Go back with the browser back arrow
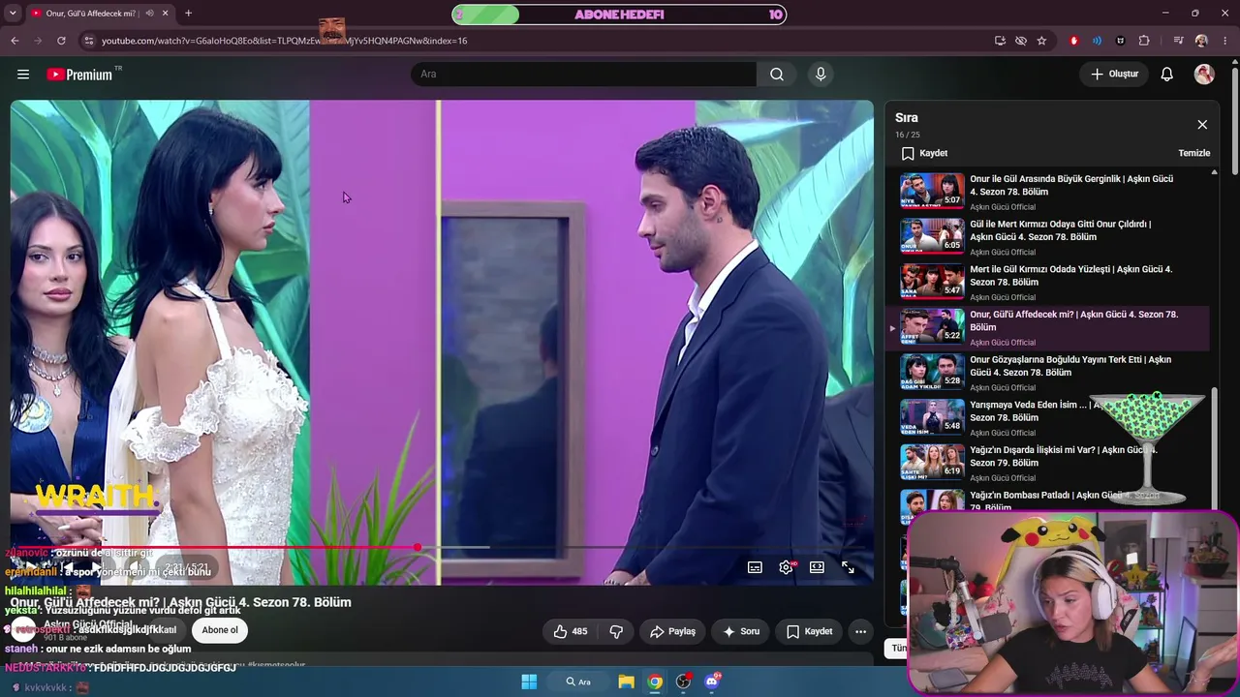1240x697 pixels. (15, 41)
